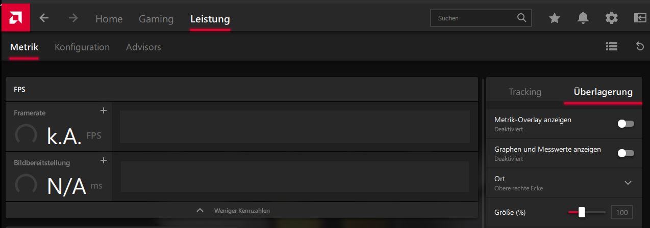Open favorites via the star icon
This screenshot has width=650, height=228.
[x=555, y=18]
